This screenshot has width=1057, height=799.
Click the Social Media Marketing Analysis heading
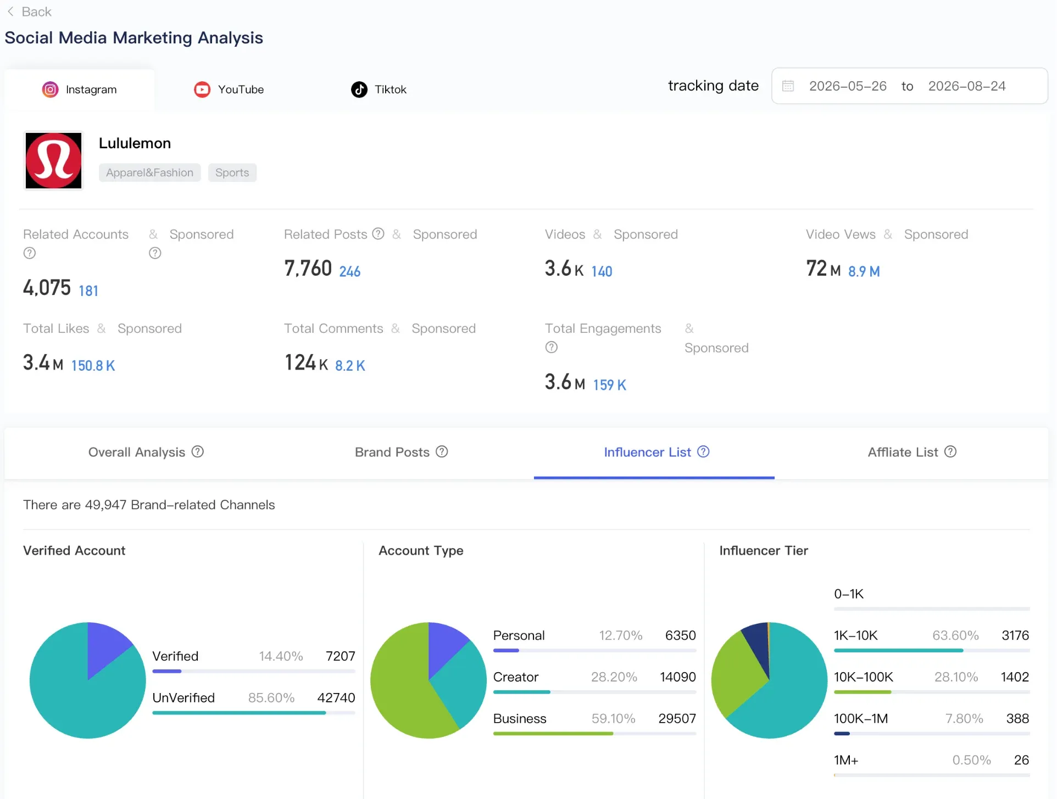pos(133,38)
